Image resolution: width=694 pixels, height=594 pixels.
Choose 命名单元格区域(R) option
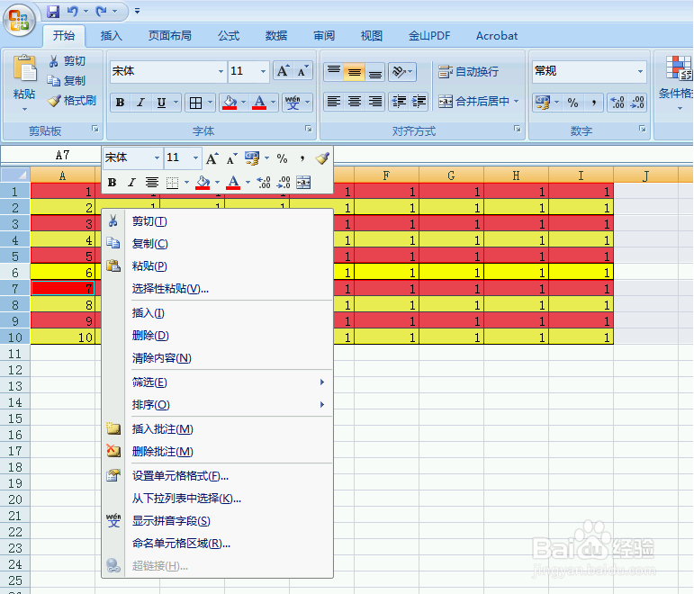pos(217,543)
